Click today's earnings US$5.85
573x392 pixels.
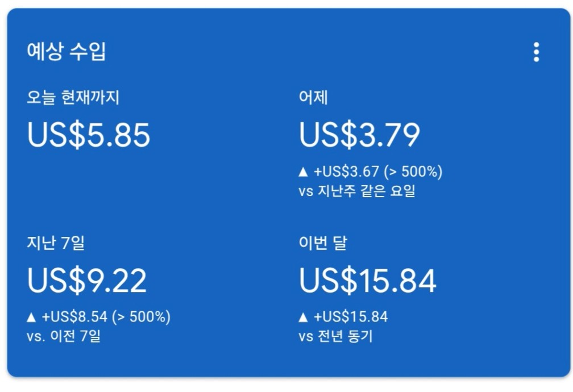coord(89,135)
